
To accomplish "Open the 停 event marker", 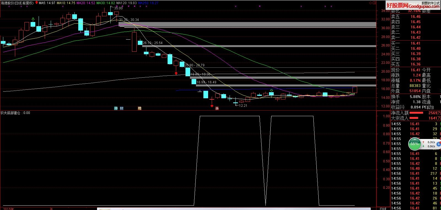I will [x=116, y=108].
